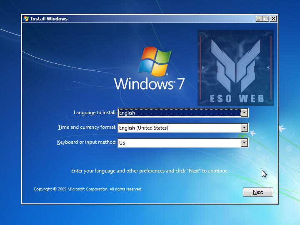
Task: Click the "Enter your language" instruction text
Action: [150, 171]
